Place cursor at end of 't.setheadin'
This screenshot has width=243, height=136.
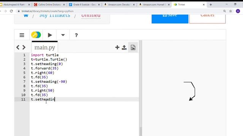(55, 99)
